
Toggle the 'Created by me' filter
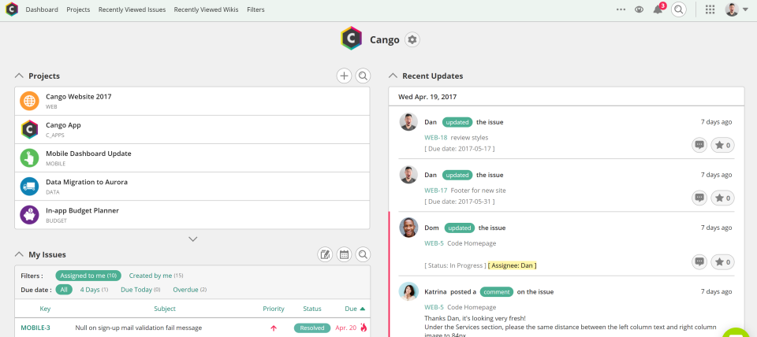coord(155,276)
